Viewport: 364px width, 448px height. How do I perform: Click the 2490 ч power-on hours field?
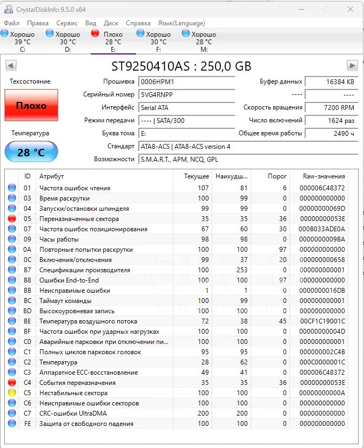pyautogui.click(x=332, y=133)
